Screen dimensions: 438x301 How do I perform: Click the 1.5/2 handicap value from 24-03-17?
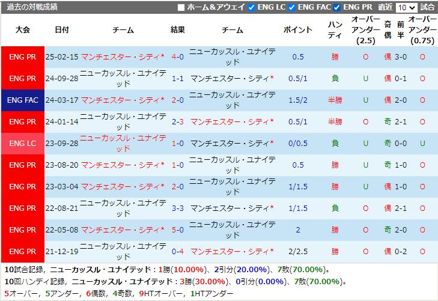297,100
